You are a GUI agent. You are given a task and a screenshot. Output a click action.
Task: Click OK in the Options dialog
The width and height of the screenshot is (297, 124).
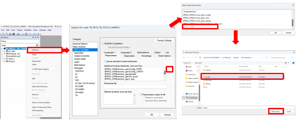[x=151, y=114]
